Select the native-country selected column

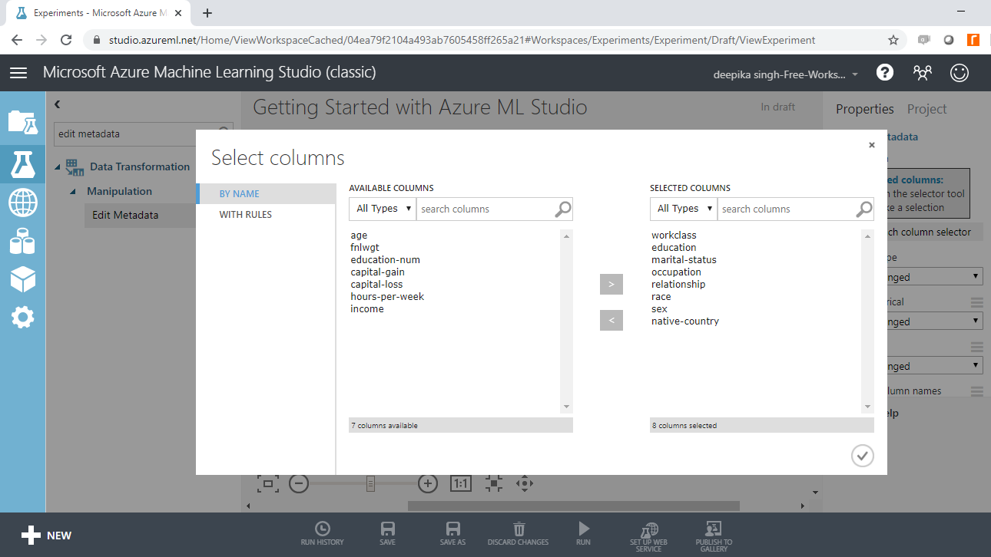(685, 321)
